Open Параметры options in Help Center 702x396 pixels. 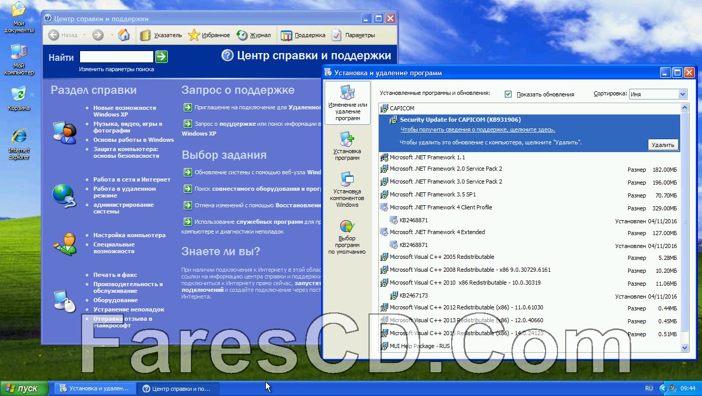pyautogui.click(x=354, y=35)
